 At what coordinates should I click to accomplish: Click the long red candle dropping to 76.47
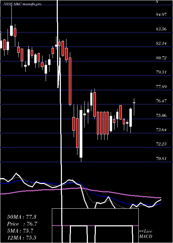click(x=70, y=81)
